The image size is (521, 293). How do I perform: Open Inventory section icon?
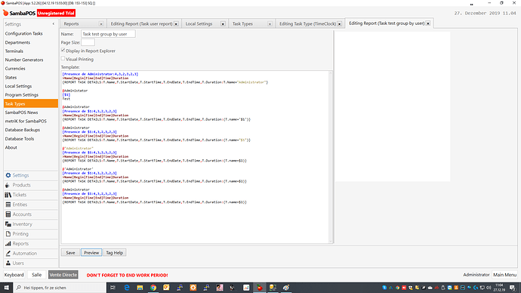pos(8,224)
